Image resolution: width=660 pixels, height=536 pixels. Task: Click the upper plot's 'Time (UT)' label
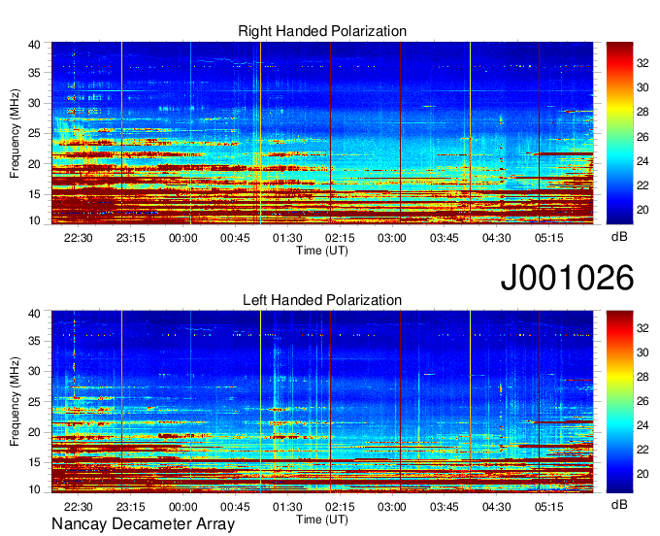click(x=322, y=251)
